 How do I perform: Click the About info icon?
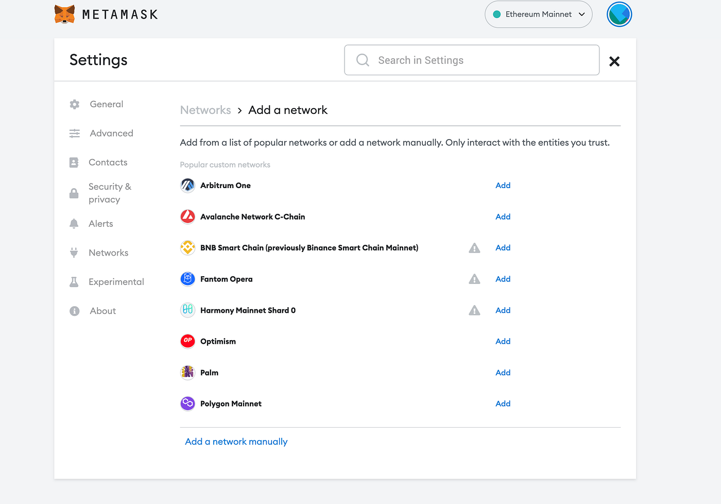[75, 311]
